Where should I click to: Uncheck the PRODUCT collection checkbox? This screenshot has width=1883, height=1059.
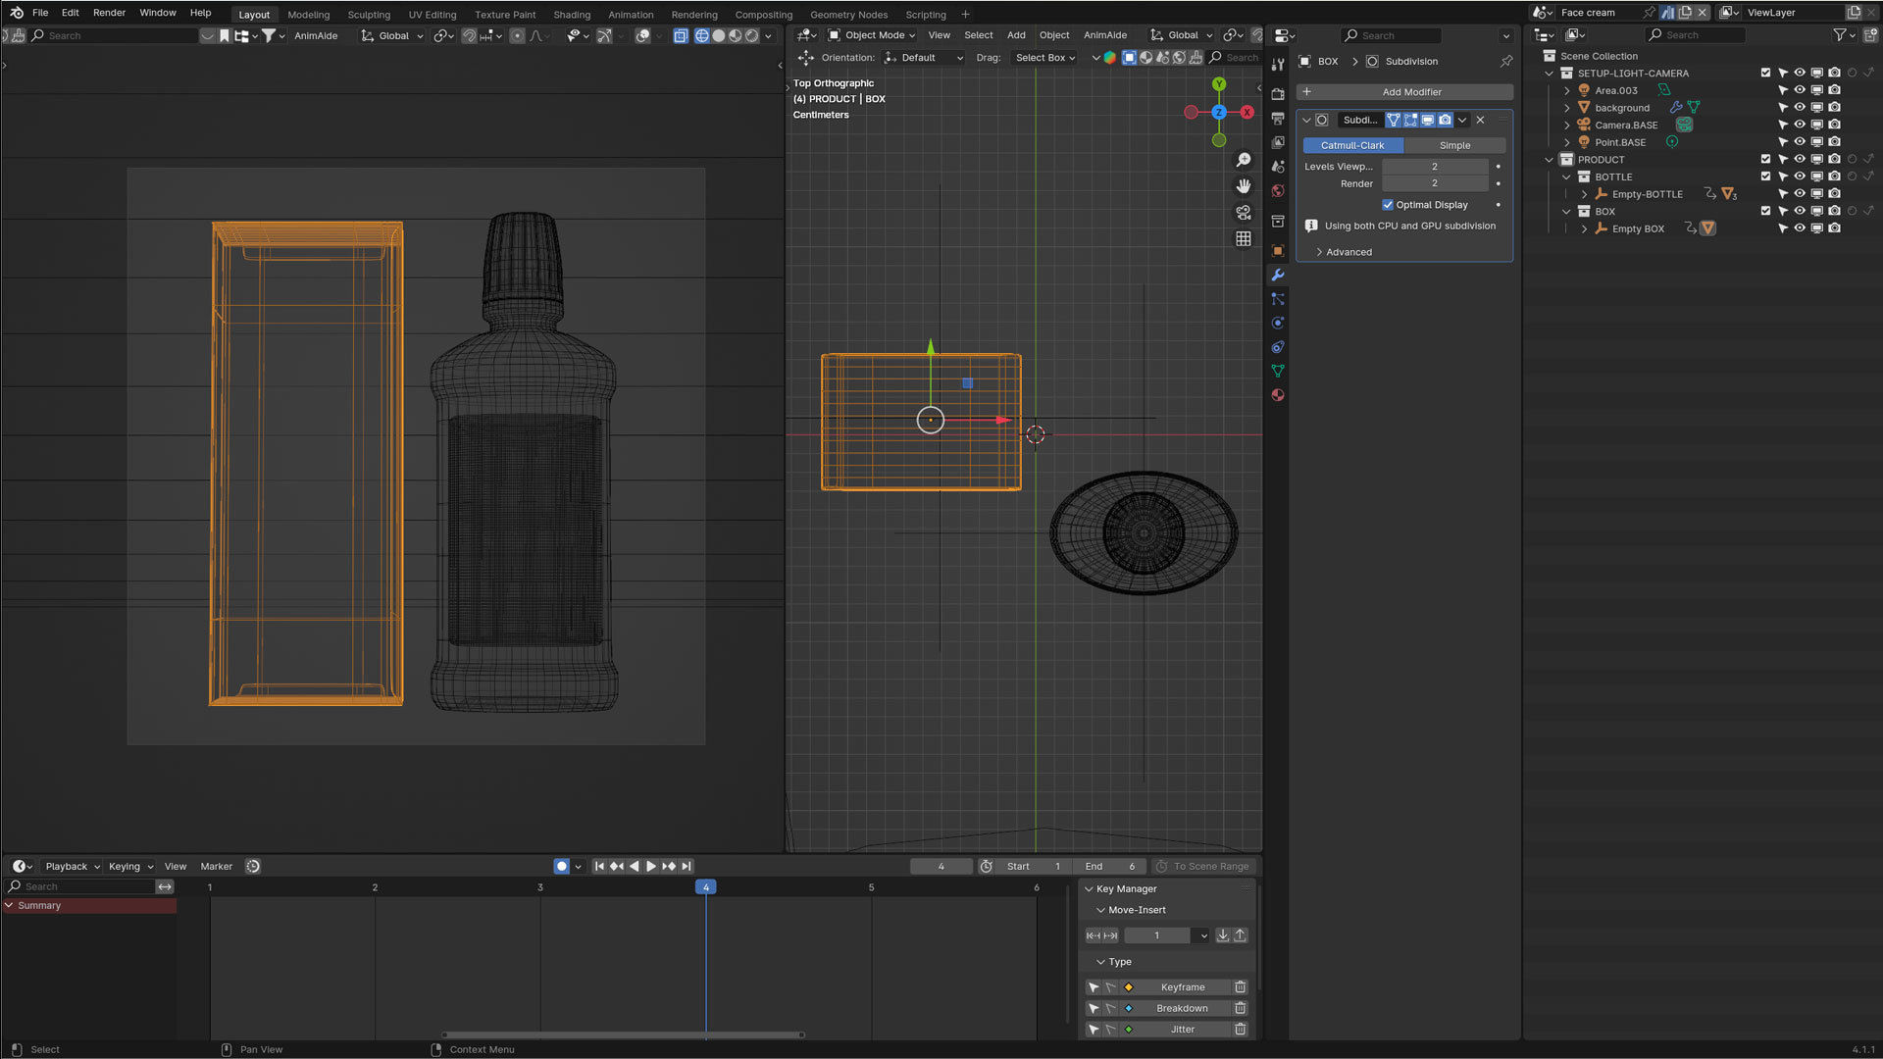pyautogui.click(x=1765, y=159)
